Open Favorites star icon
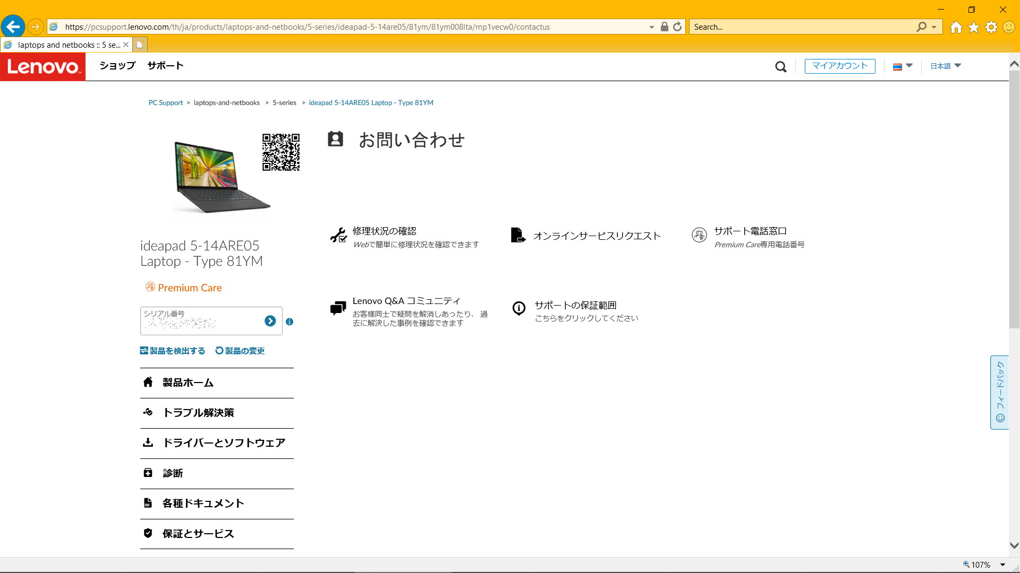This screenshot has width=1020, height=573. tap(974, 27)
